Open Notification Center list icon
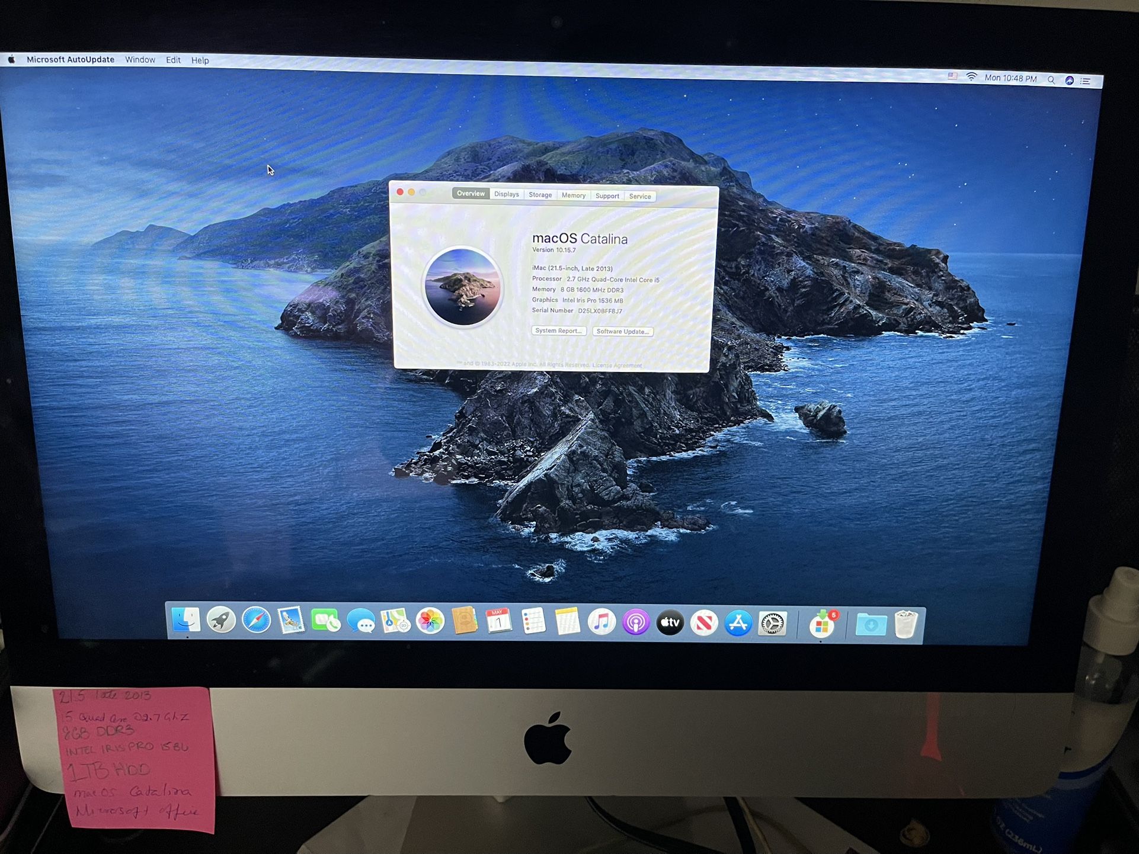 [x=1086, y=81]
